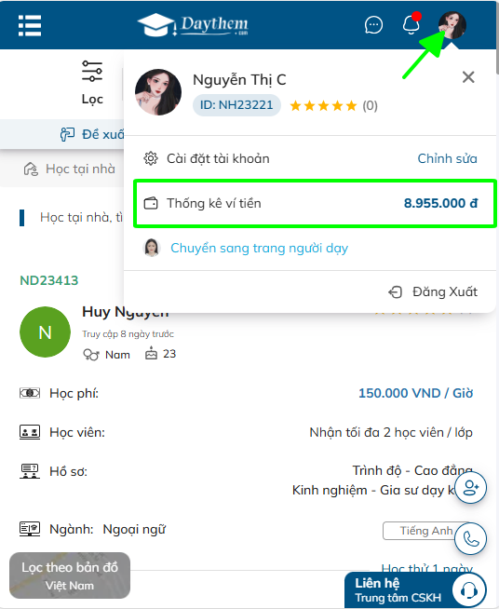Open the Chỉnh sửa link
The image size is (499, 609).
447,158
